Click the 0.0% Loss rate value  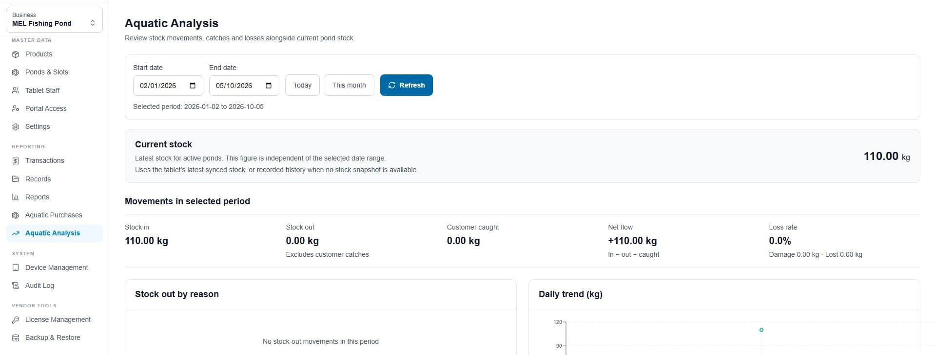pyautogui.click(x=780, y=241)
